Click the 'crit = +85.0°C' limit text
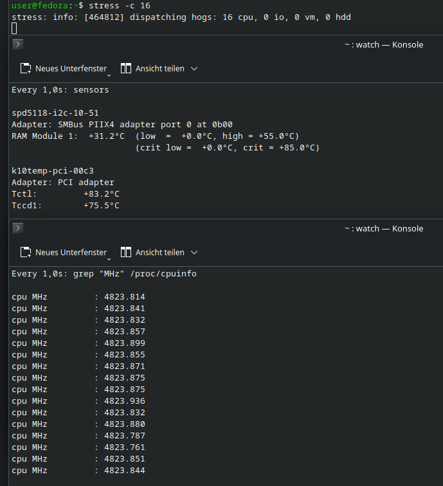This screenshot has height=486, width=443. (281, 148)
